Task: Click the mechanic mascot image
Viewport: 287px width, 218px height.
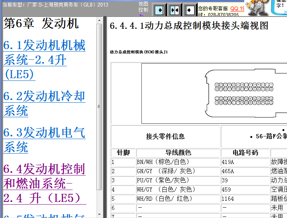Action: 258,8
